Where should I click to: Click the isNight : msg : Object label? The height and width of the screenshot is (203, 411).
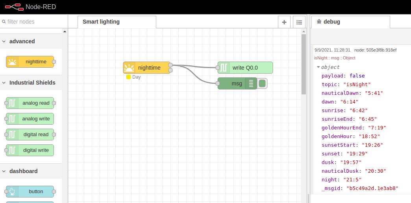click(x=335, y=58)
